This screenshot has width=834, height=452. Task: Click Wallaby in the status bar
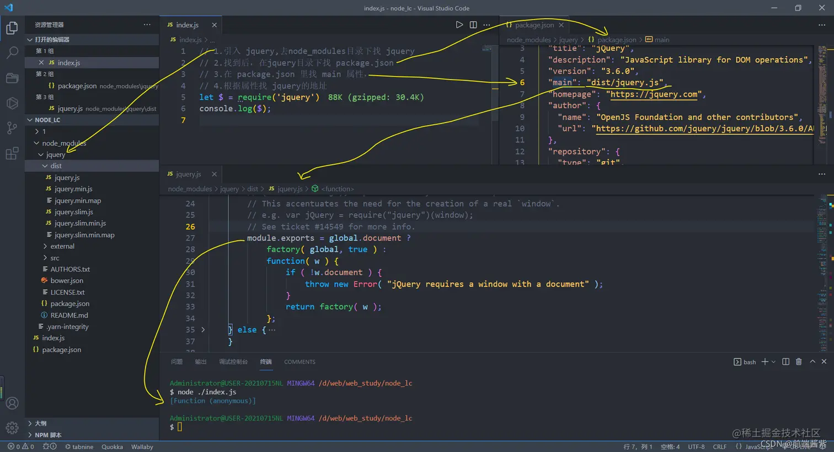(142, 446)
